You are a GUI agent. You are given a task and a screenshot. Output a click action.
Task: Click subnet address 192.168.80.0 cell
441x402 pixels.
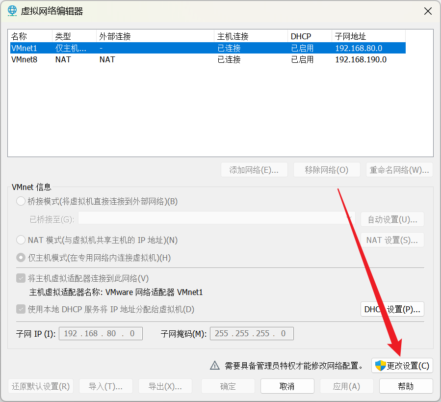[359, 48]
